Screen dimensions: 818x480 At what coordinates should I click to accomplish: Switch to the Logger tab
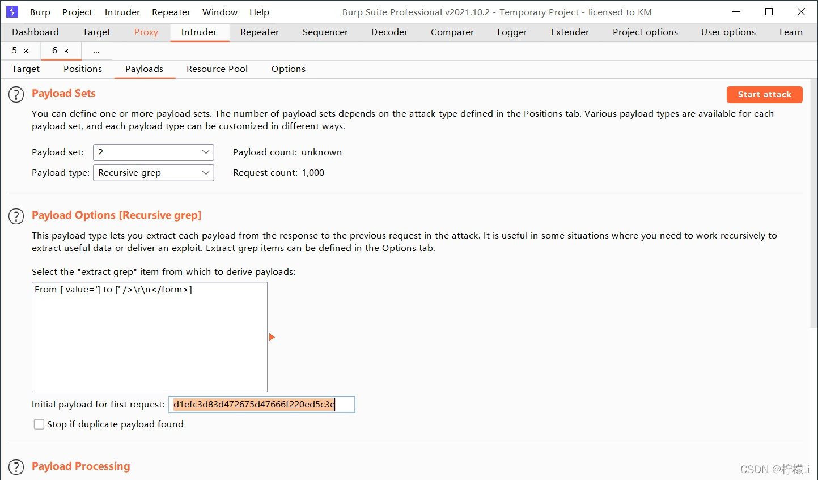pos(512,32)
